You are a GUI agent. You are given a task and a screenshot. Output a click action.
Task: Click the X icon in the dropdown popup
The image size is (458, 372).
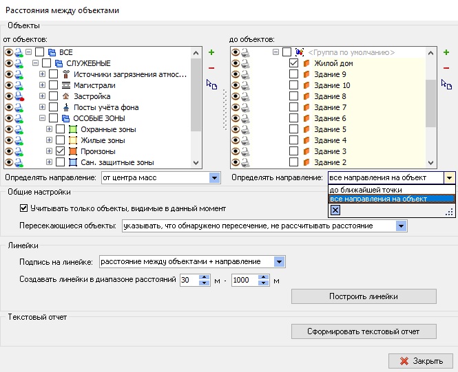point(335,210)
